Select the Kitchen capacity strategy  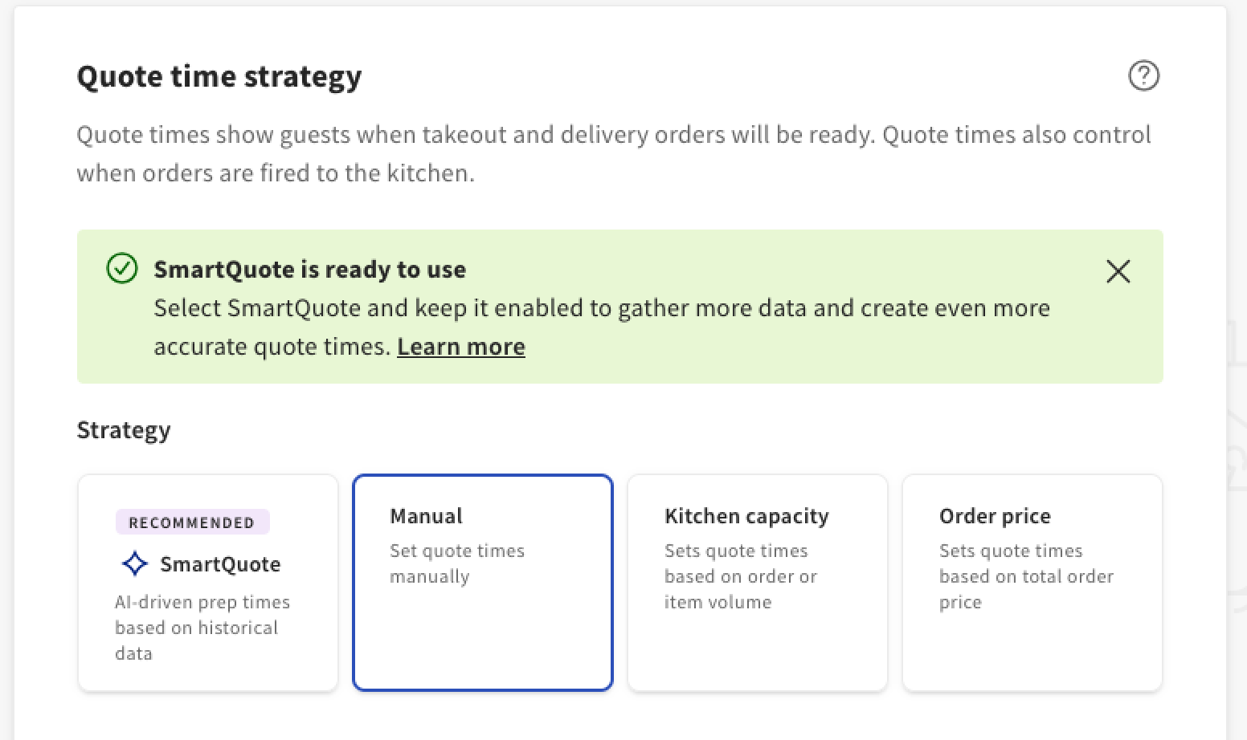(x=757, y=582)
